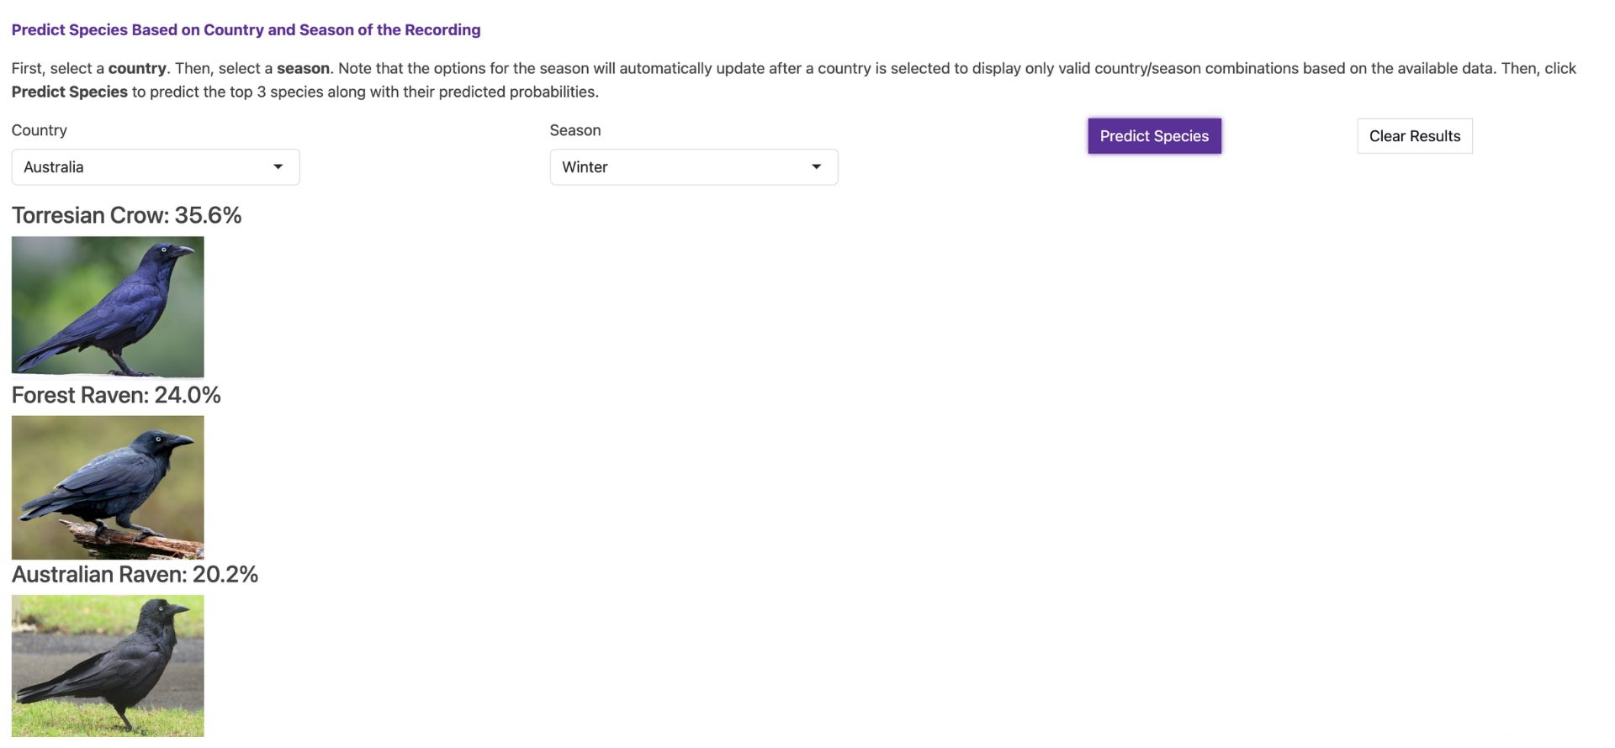Viewport: 1615px width, 748px height.
Task: Select the Torresian Crow photo
Action: pyautogui.click(x=108, y=307)
